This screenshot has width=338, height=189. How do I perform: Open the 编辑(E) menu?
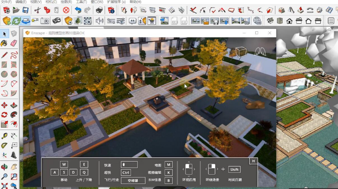21,2
